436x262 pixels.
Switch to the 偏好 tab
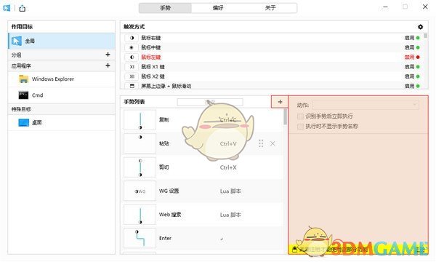(x=218, y=8)
